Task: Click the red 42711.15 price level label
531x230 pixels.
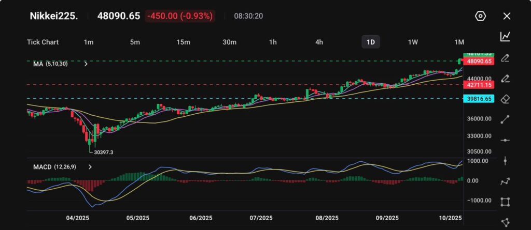Action: [479, 84]
